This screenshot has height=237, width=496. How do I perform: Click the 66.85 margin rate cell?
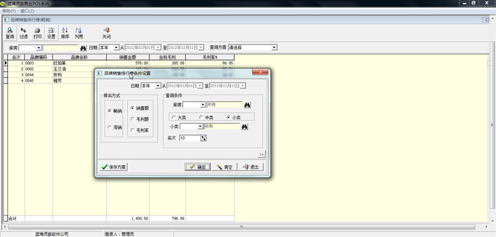tap(210, 63)
